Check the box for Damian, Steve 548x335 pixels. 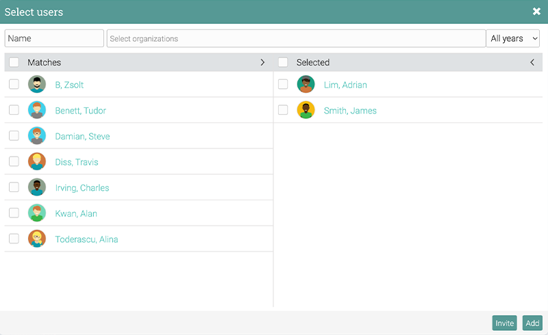14,136
